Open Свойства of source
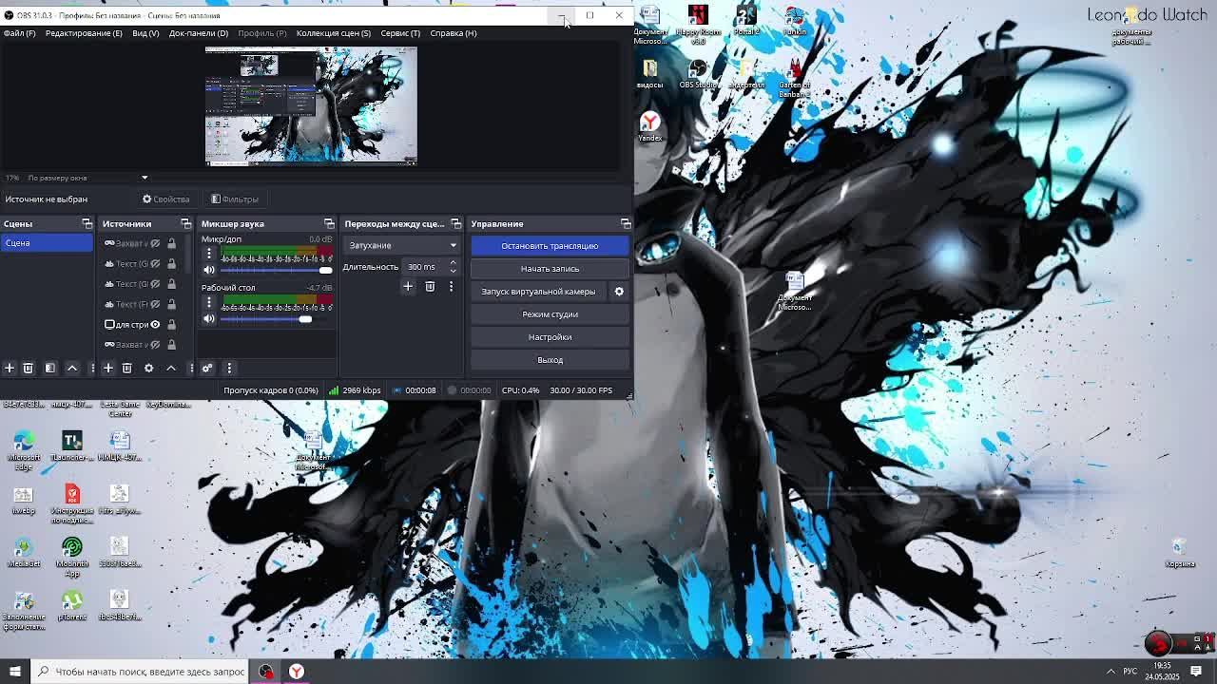The image size is (1217, 684). (x=166, y=199)
